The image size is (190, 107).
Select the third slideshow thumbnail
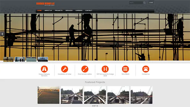click(31, 59)
